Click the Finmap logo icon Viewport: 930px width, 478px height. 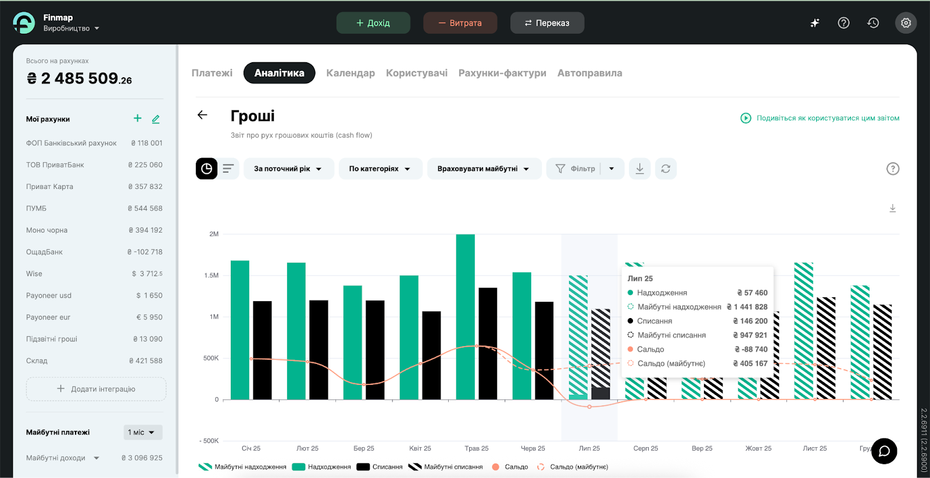click(24, 23)
